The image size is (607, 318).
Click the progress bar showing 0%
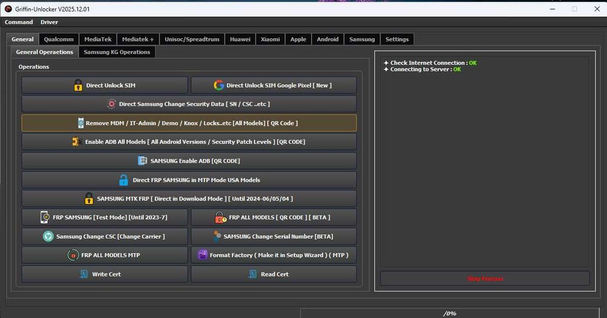(x=449, y=313)
